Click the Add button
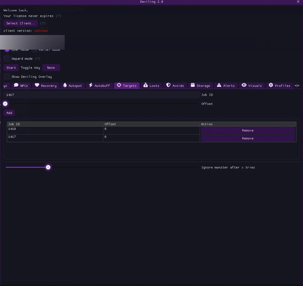Screen dimensions: 303x286 (x=9, y=113)
